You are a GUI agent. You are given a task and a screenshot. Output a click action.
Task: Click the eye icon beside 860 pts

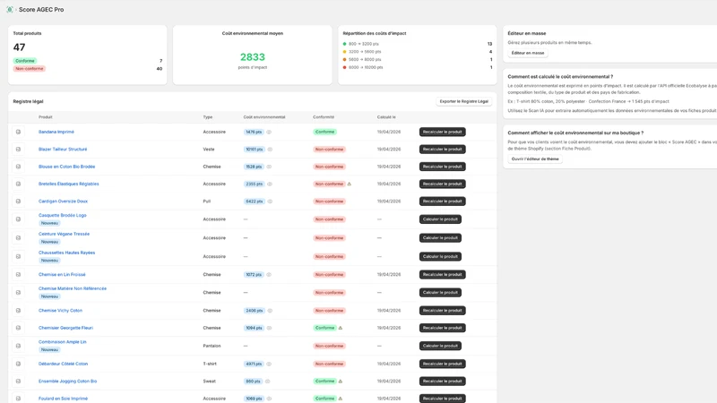tap(268, 382)
